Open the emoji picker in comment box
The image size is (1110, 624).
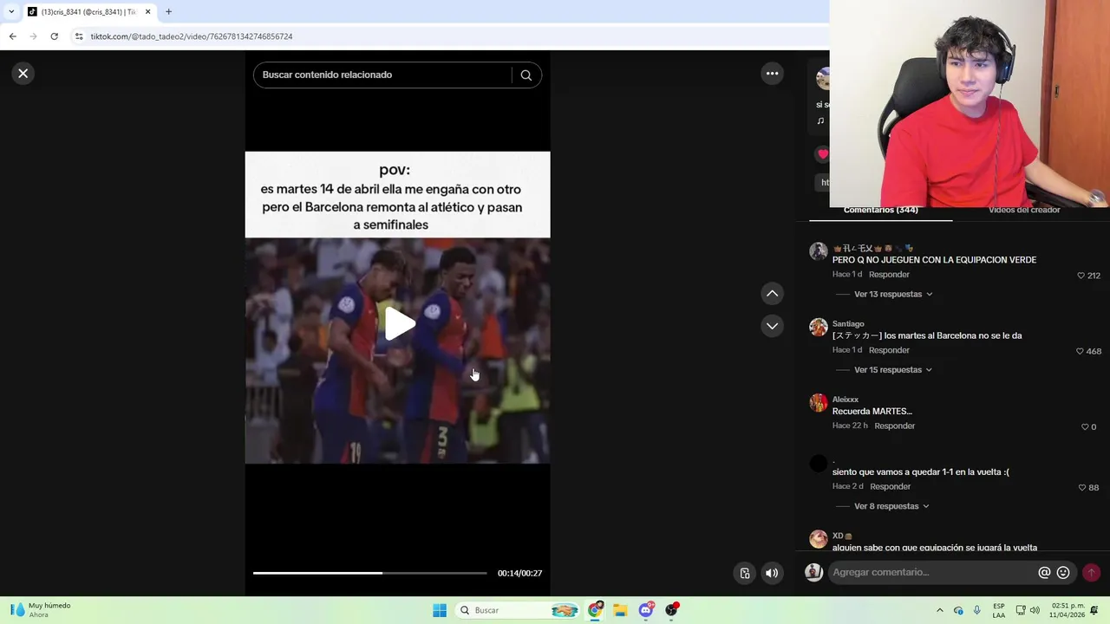click(1063, 573)
